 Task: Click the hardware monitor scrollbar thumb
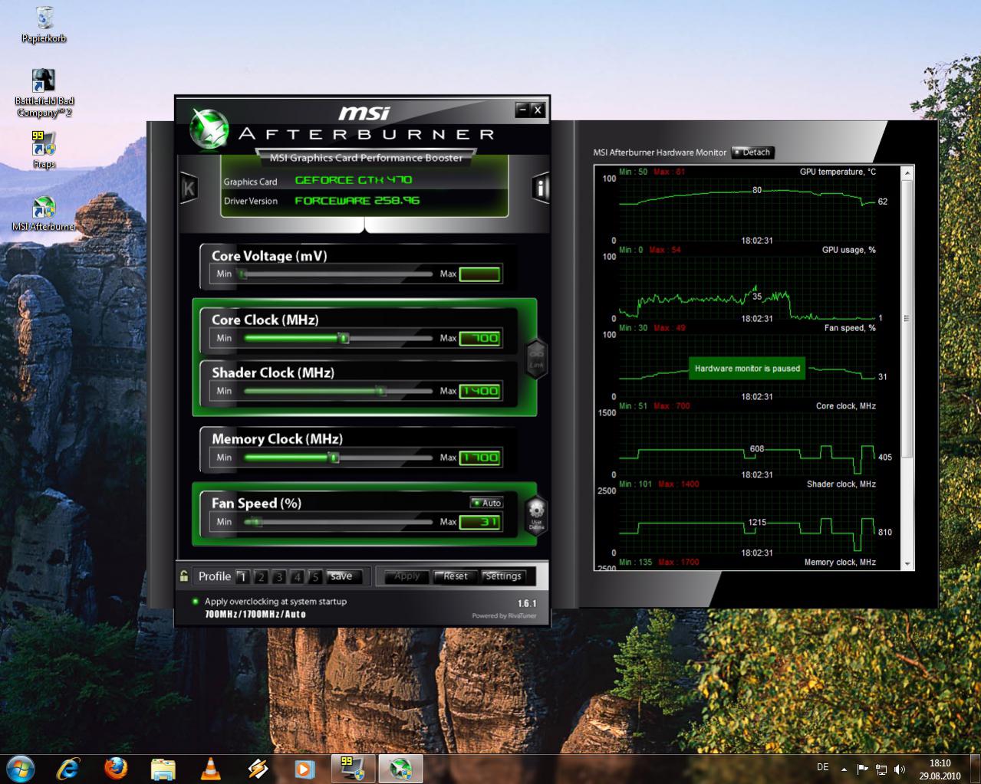(x=908, y=318)
